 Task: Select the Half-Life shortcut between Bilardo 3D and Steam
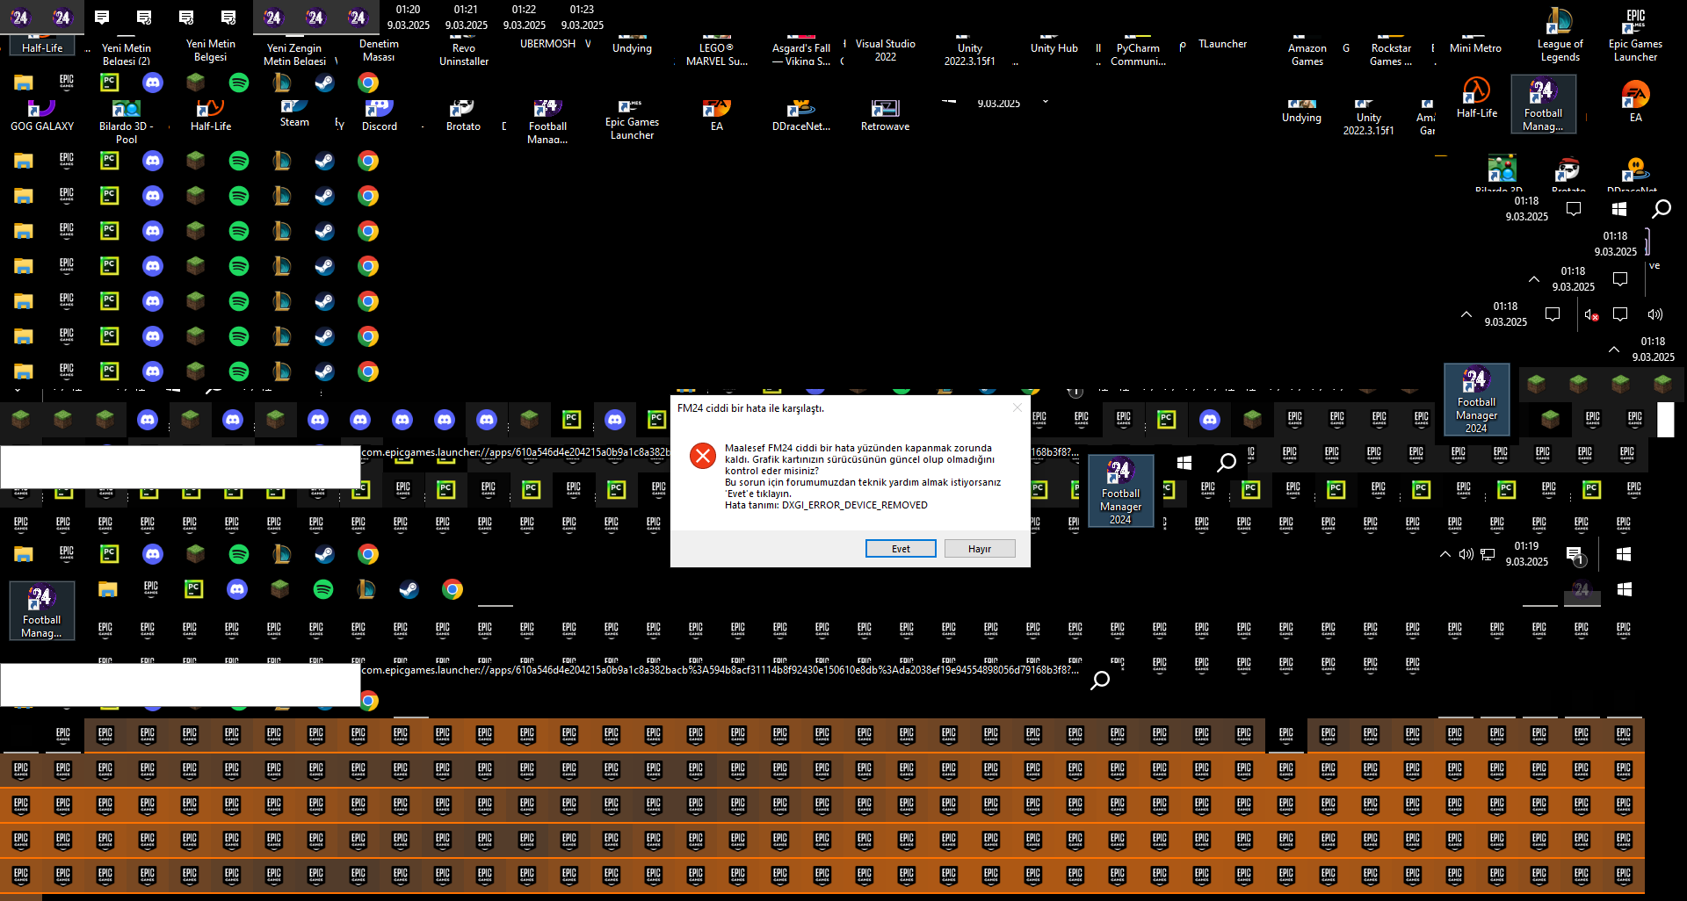click(x=211, y=117)
